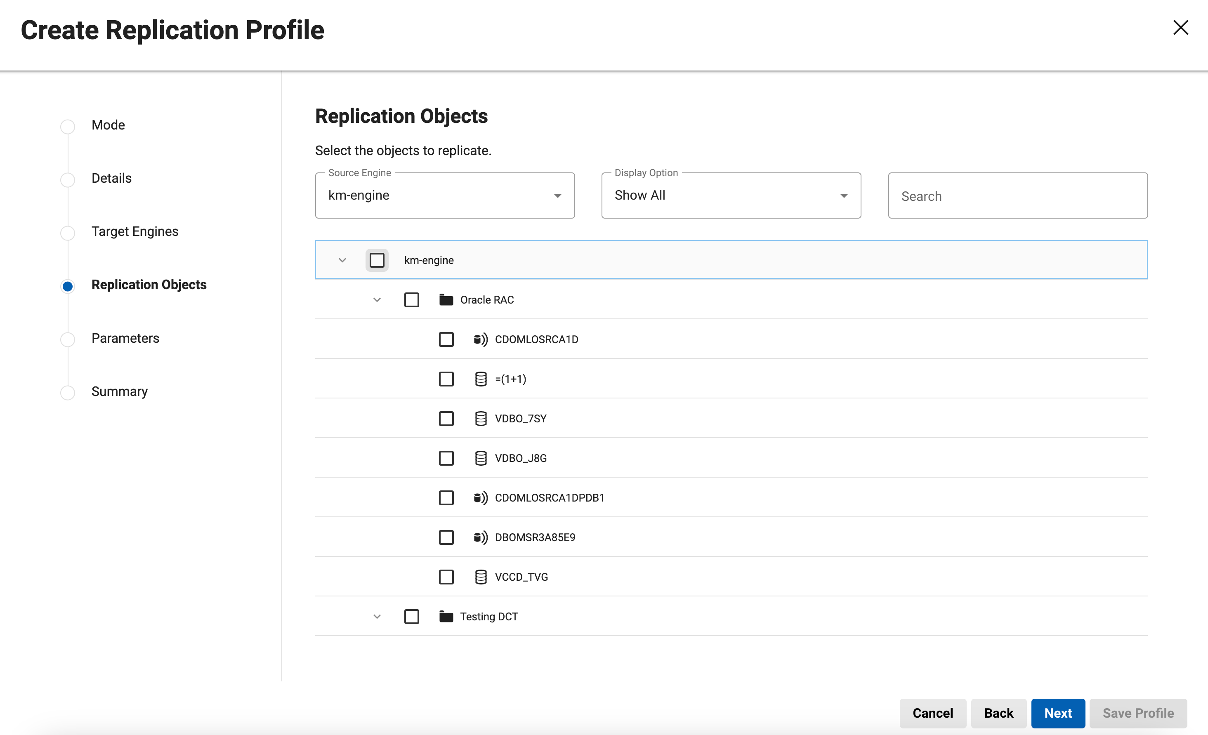Click the Oracle RAC folder icon
This screenshot has height=735, width=1208.
[446, 300]
